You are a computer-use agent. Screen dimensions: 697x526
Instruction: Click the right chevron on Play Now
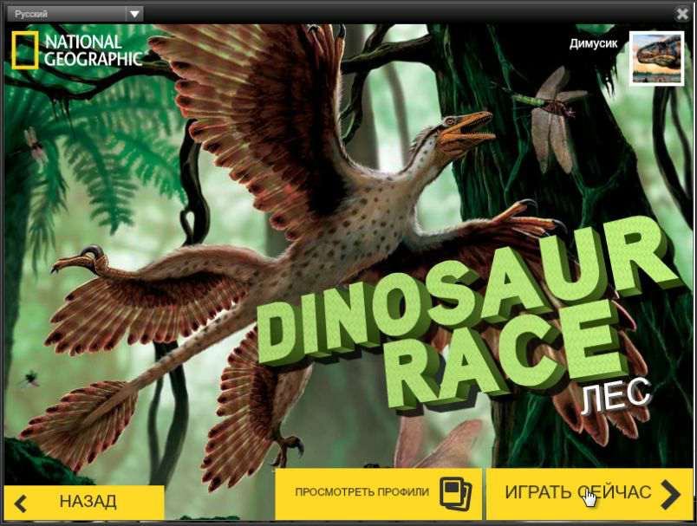[670, 493]
